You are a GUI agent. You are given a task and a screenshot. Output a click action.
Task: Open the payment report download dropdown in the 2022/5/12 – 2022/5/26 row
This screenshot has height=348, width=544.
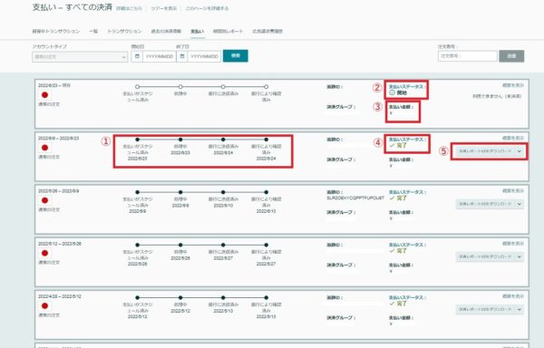(490, 256)
